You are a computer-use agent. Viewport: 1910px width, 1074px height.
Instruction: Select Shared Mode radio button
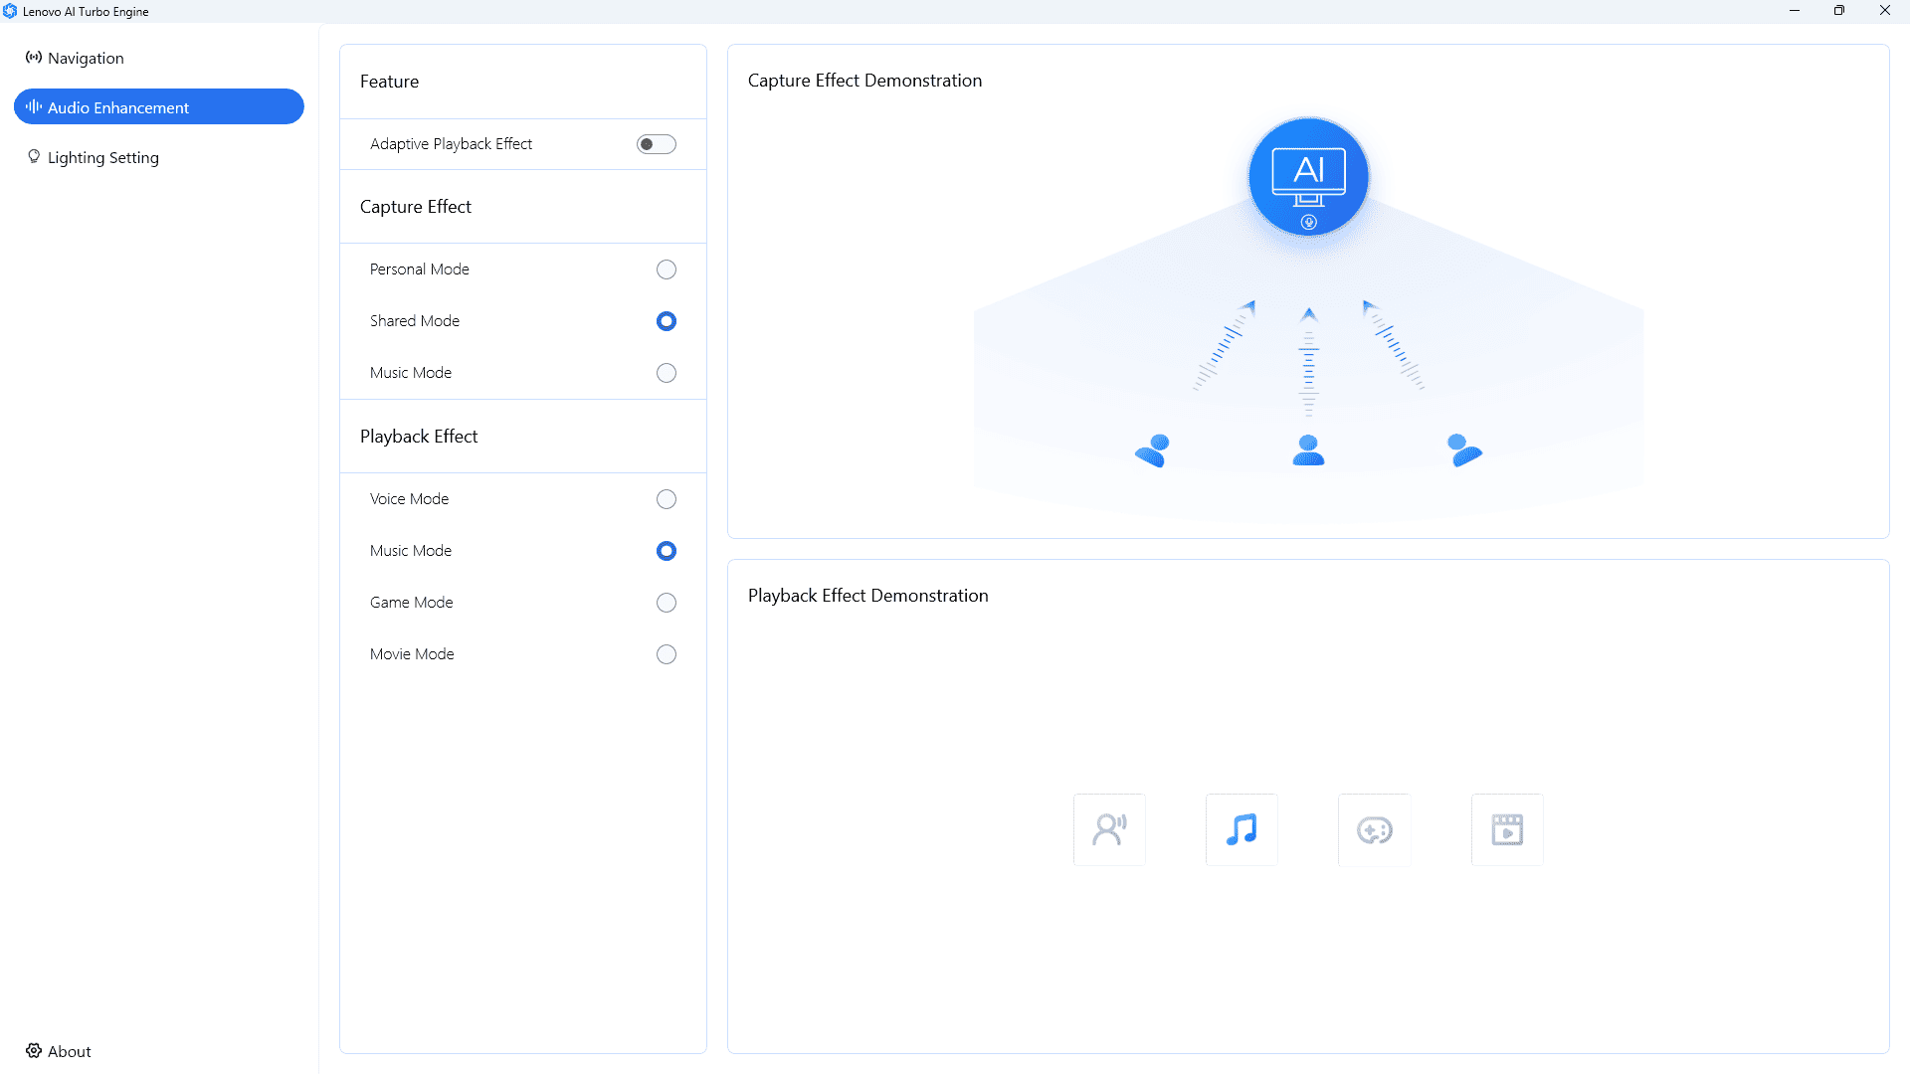tap(667, 321)
